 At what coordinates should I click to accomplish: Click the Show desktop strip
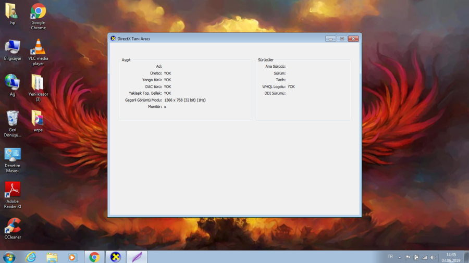pos(466,257)
